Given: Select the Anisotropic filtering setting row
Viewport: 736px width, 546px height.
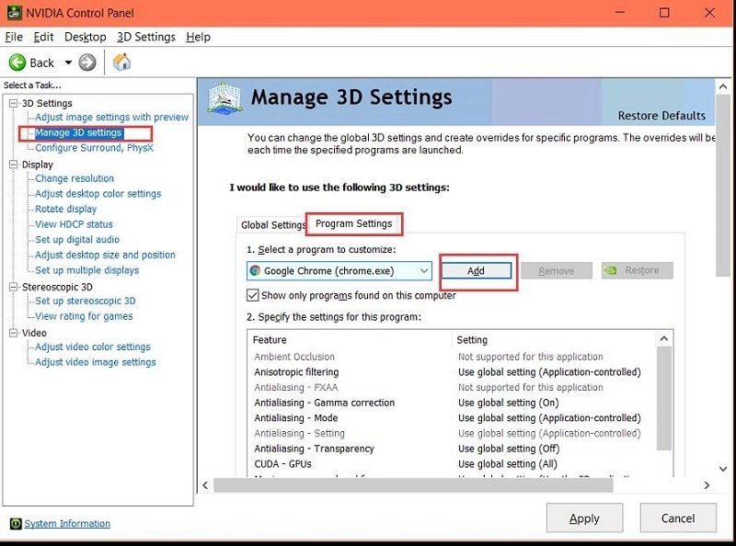Looking at the screenshot, I should click(x=296, y=372).
